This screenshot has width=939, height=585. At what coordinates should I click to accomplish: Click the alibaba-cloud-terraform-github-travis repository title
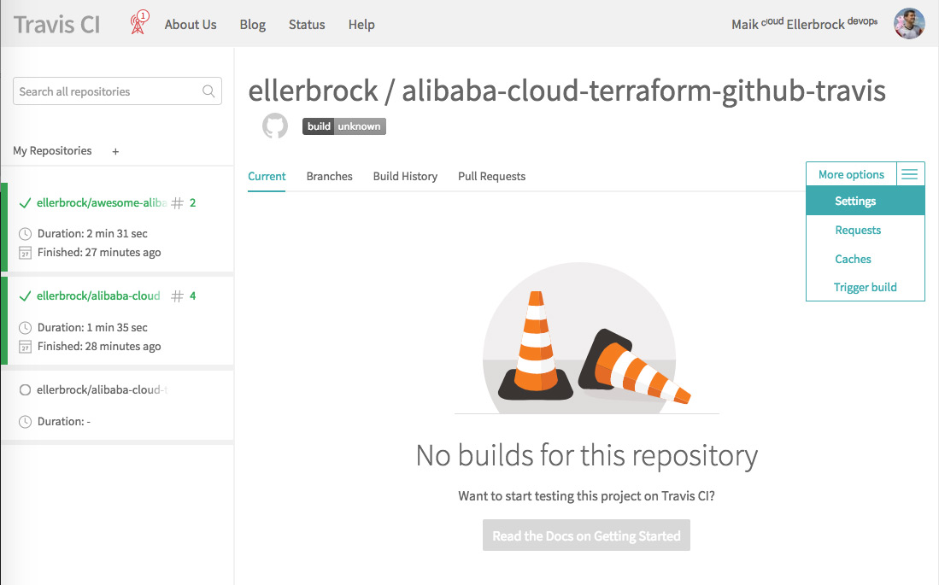pos(643,91)
